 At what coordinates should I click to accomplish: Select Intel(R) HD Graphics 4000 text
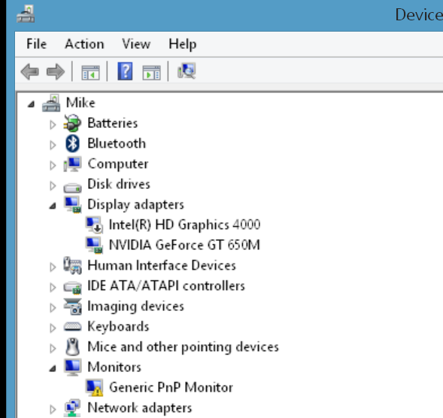tap(184, 225)
